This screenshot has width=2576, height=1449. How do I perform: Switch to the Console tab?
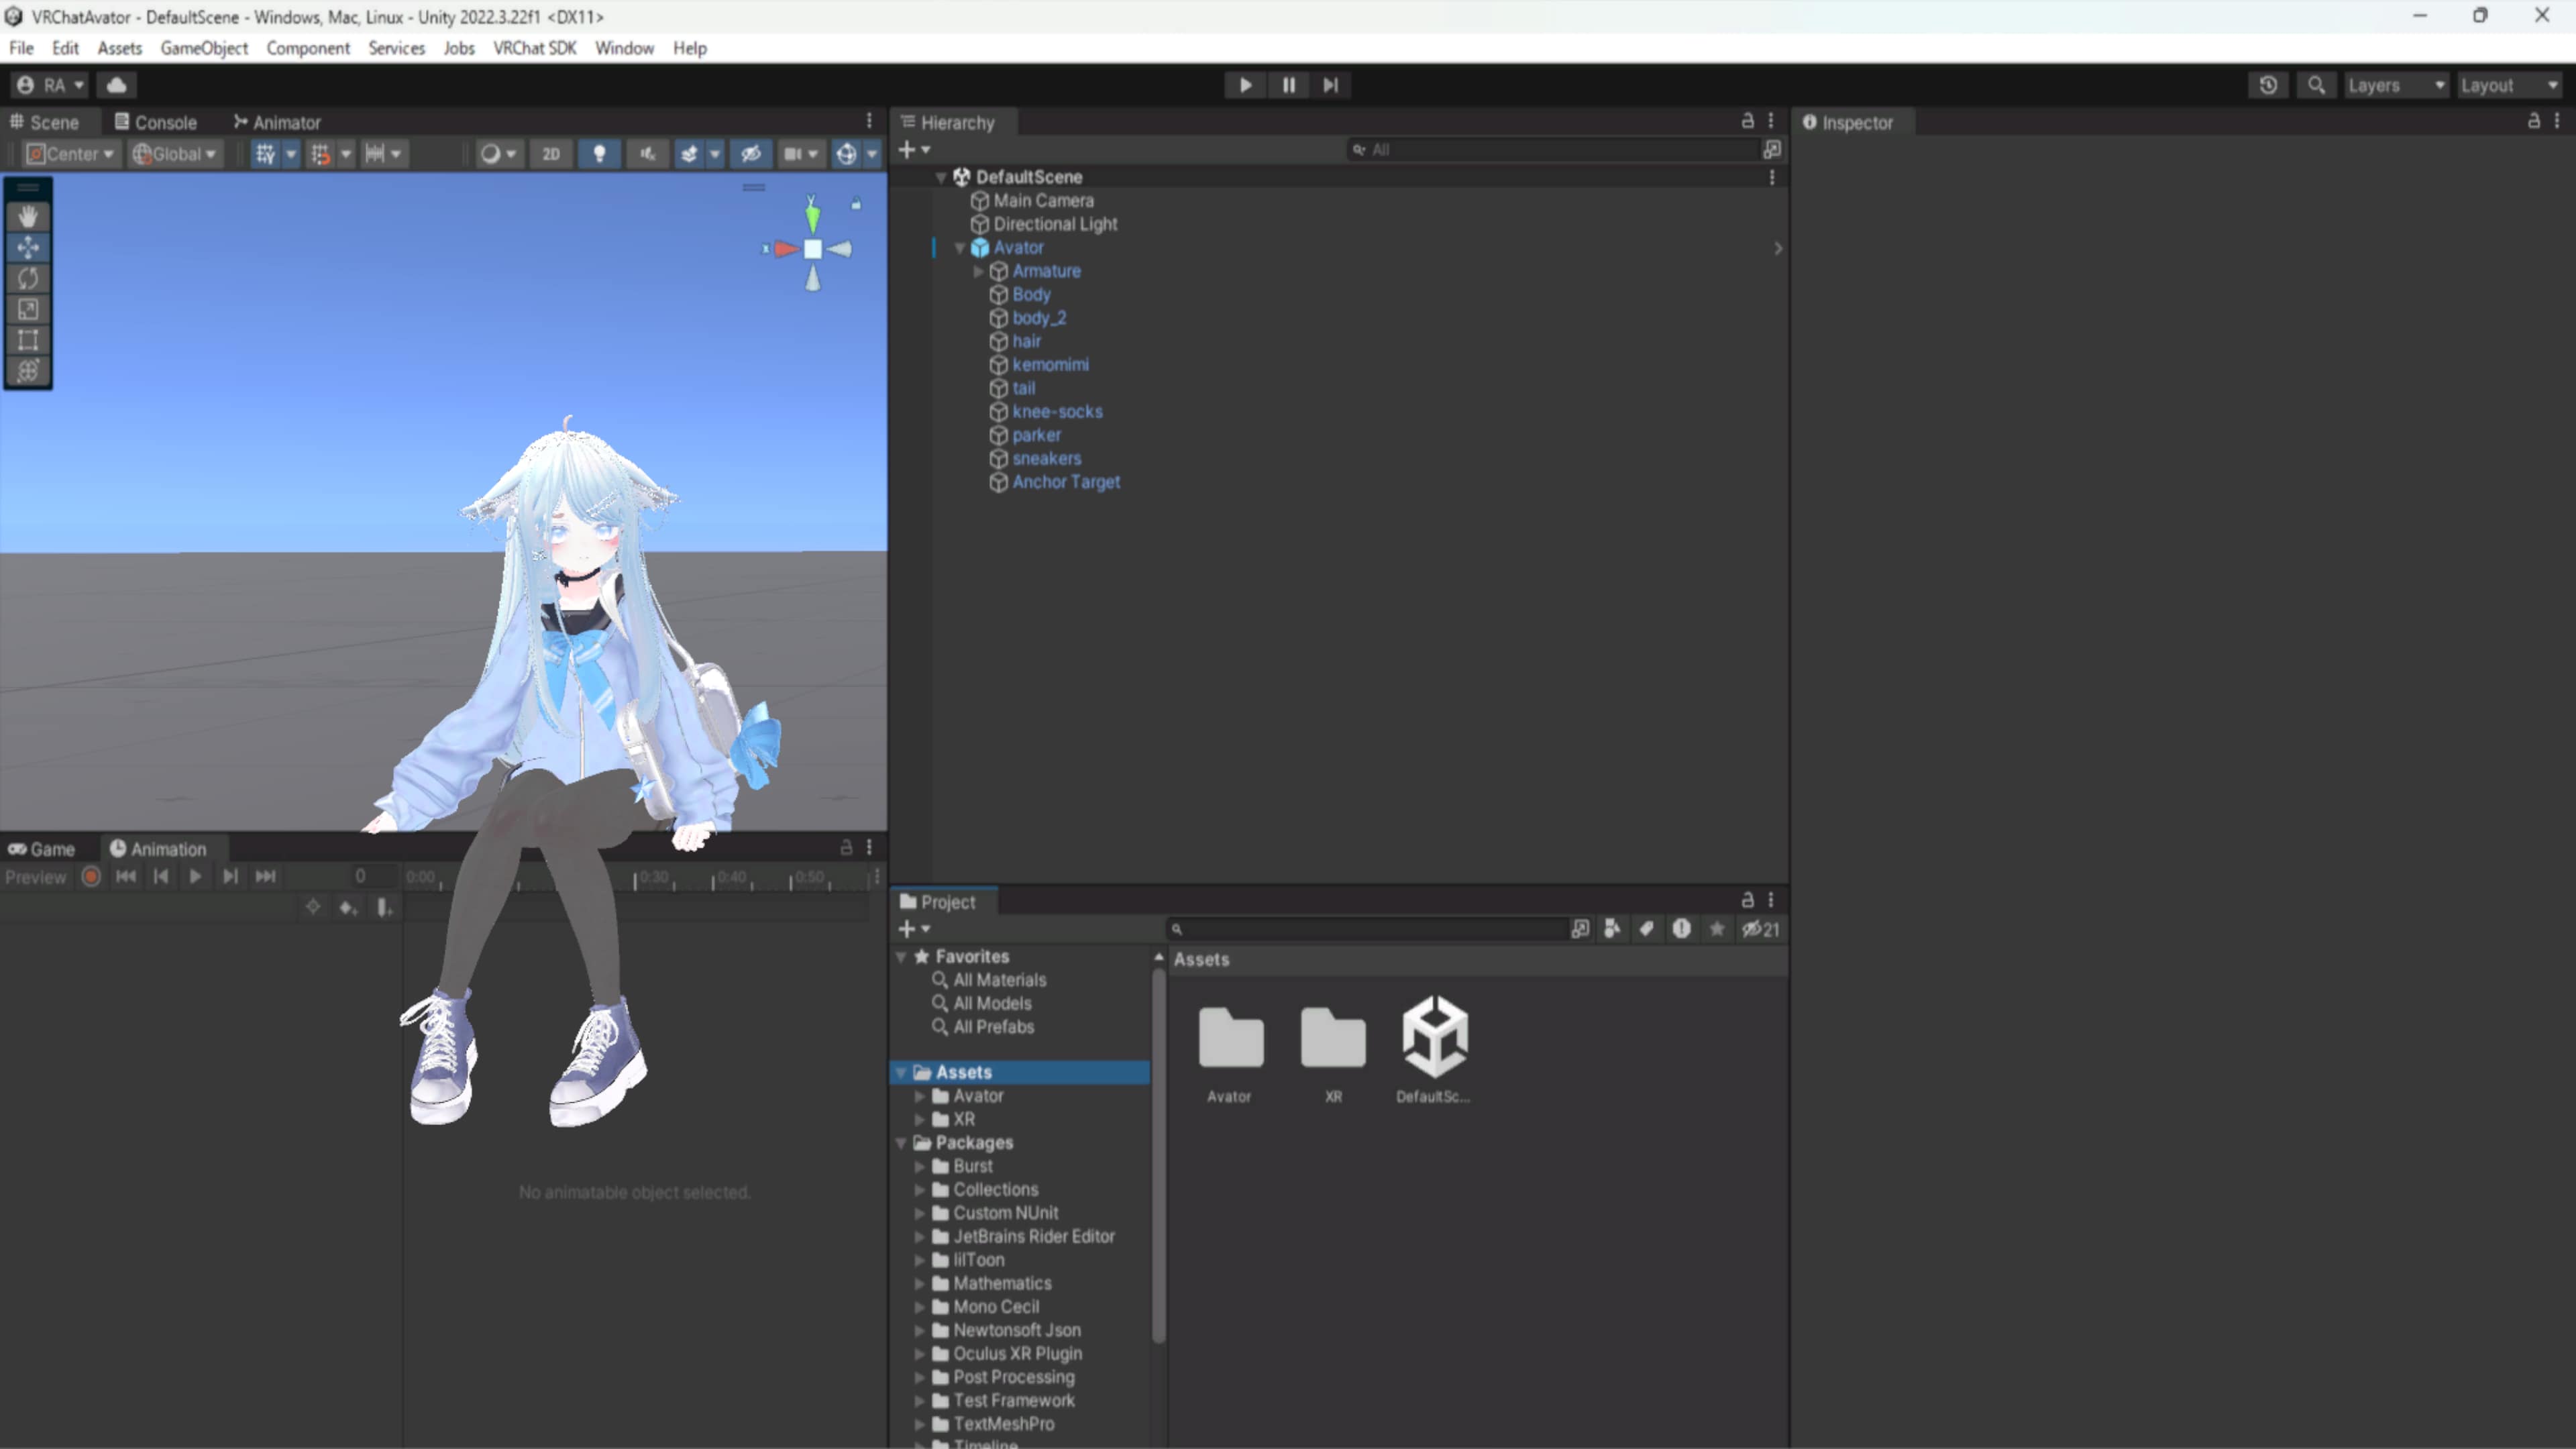point(156,122)
